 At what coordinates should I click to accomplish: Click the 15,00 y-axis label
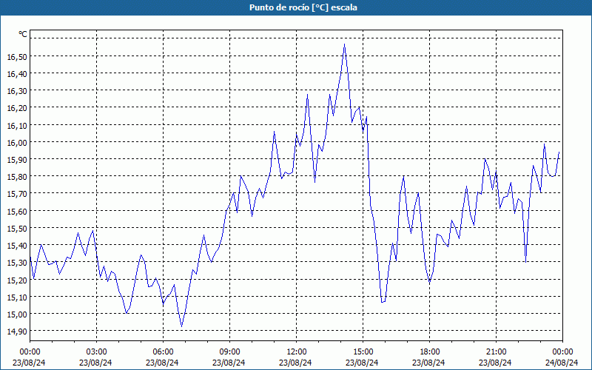click(17, 314)
